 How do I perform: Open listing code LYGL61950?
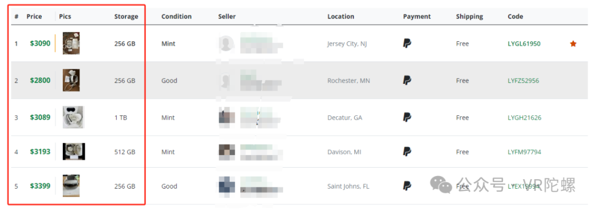point(524,44)
